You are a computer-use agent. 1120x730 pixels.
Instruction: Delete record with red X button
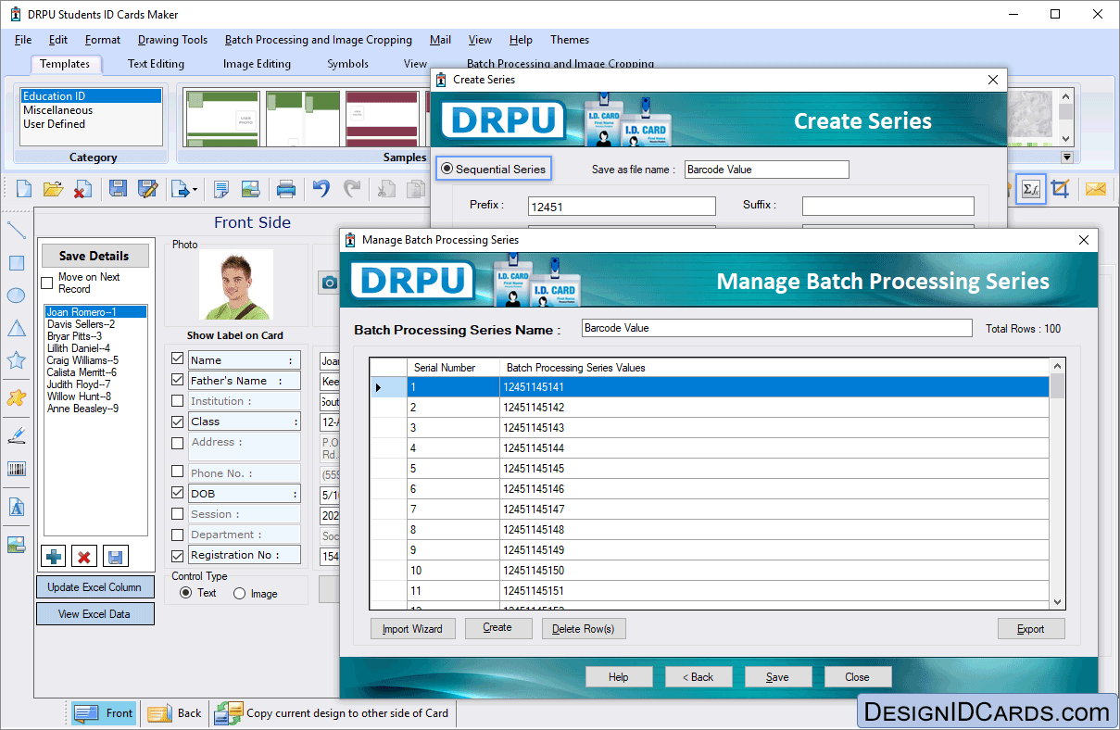tap(84, 557)
